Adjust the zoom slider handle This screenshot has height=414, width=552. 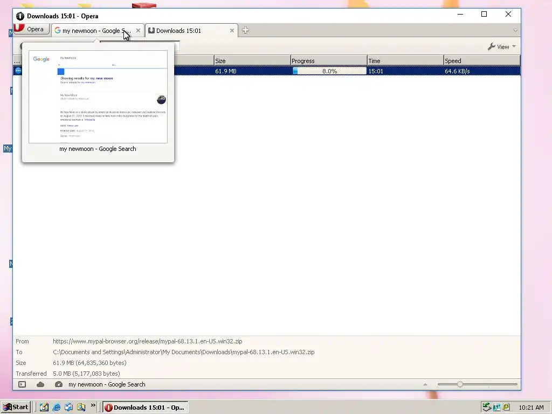(460, 384)
